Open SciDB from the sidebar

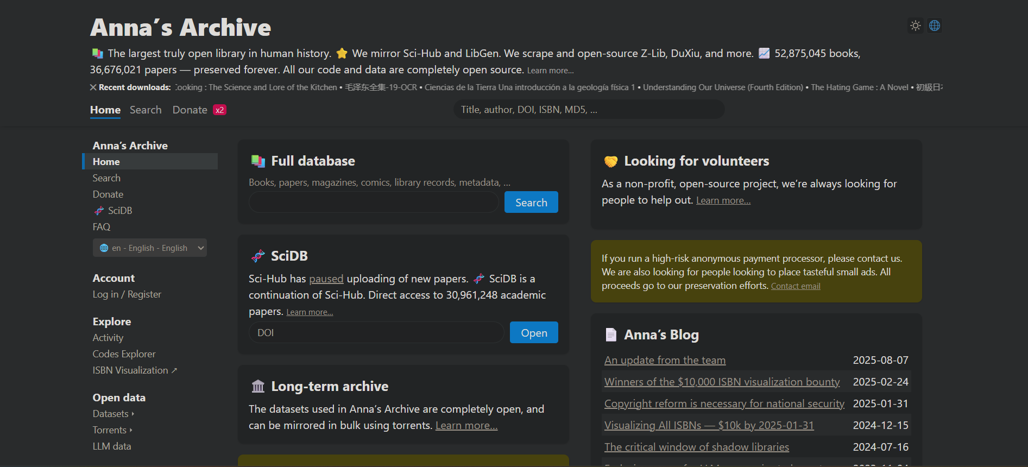pos(120,211)
